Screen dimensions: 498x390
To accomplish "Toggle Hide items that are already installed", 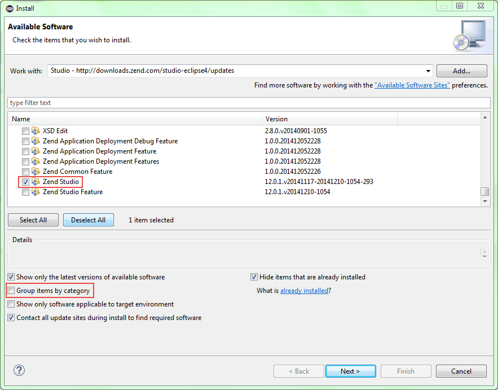I will (x=254, y=277).
